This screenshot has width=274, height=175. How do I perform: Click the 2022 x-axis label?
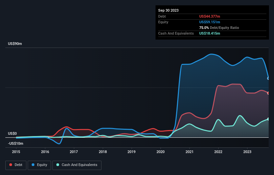pyautogui.click(x=218, y=152)
